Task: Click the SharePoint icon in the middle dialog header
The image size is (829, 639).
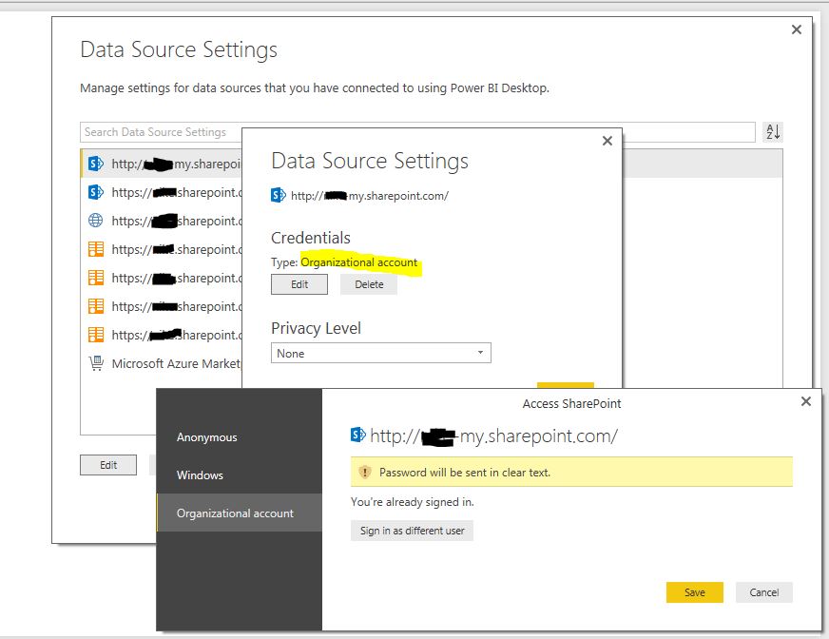Action: 279,196
